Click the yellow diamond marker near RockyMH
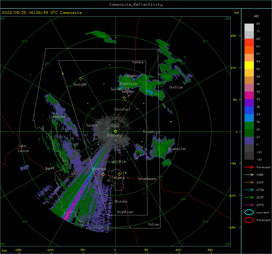The image size is (272, 254). tap(81, 79)
